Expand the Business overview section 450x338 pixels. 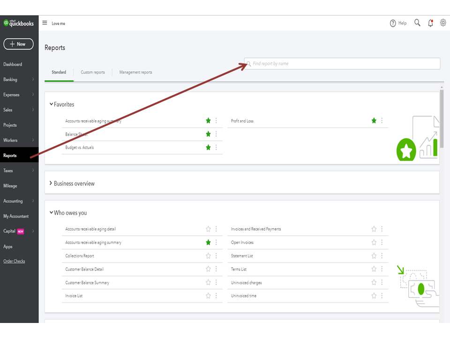tap(51, 184)
